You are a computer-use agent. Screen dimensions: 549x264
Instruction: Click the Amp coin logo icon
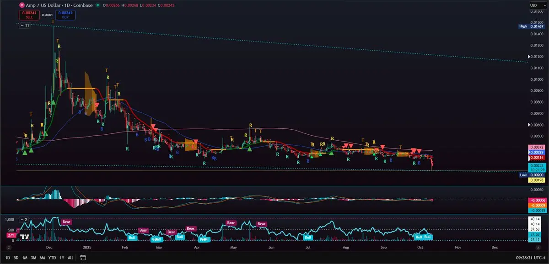tap(21, 5)
